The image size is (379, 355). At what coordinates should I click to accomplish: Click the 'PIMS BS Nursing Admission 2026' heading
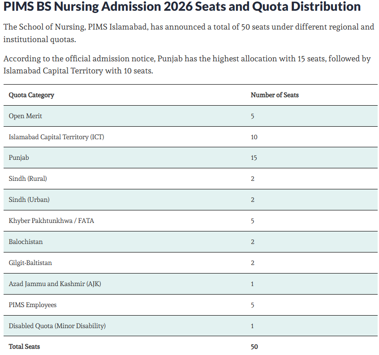(182, 7)
